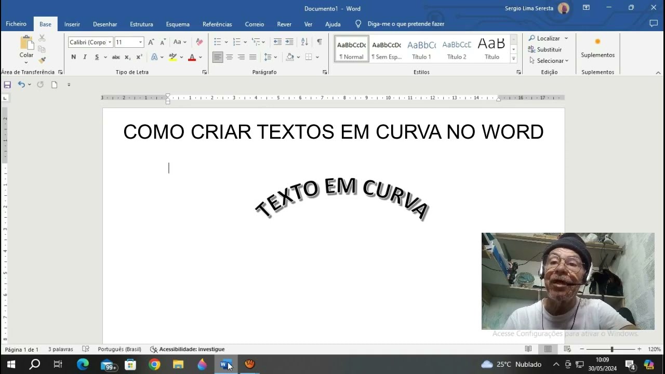
Task: Open Windows Start menu
Action: (x=10, y=364)
